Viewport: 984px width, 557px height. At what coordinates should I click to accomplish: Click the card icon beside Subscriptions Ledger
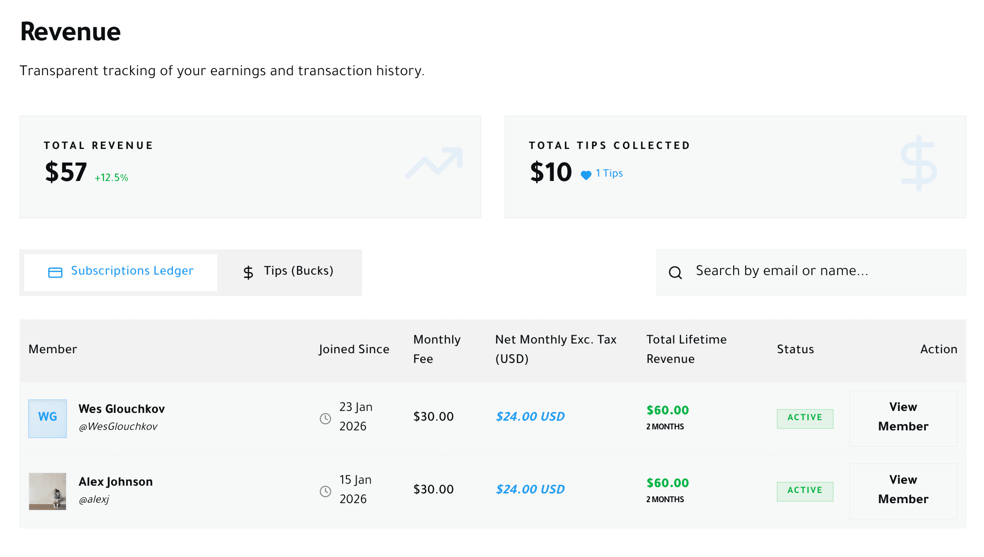tap(56, 272)
